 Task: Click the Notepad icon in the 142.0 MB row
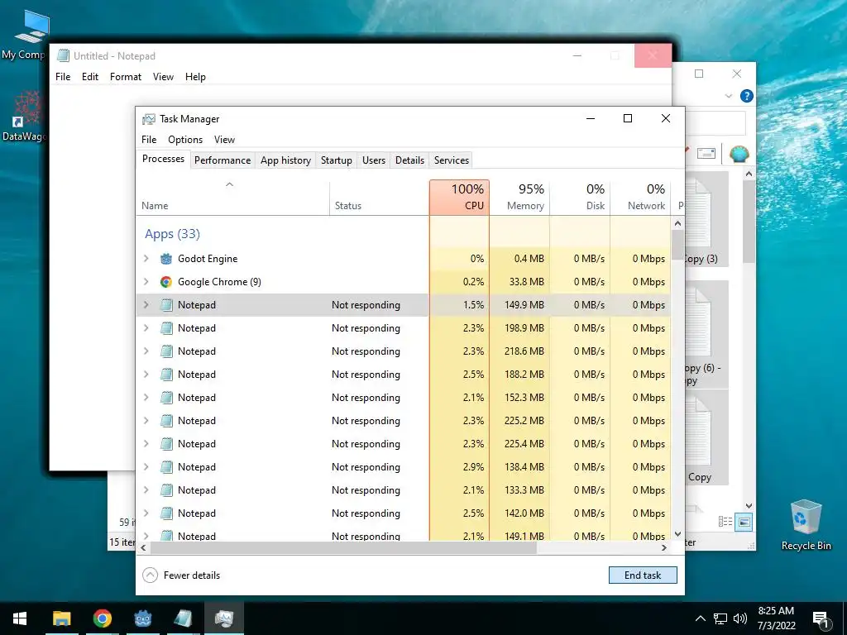[x=166, y=513]
